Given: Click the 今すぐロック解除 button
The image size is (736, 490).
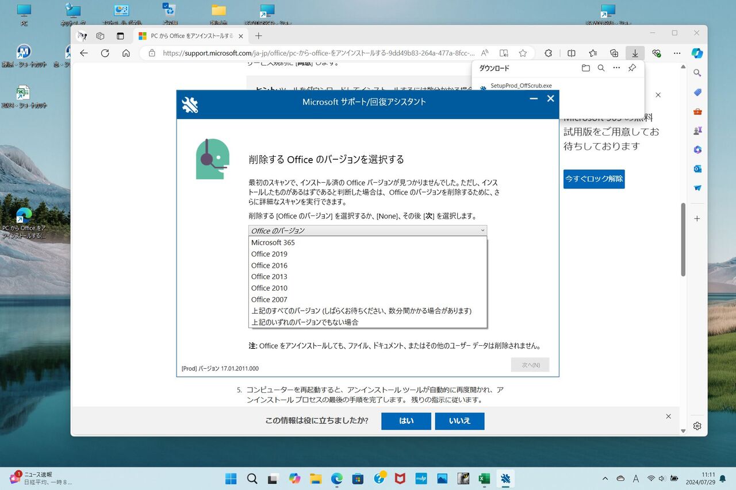Looking at the screenshot, I should click(x=594, y=179).
